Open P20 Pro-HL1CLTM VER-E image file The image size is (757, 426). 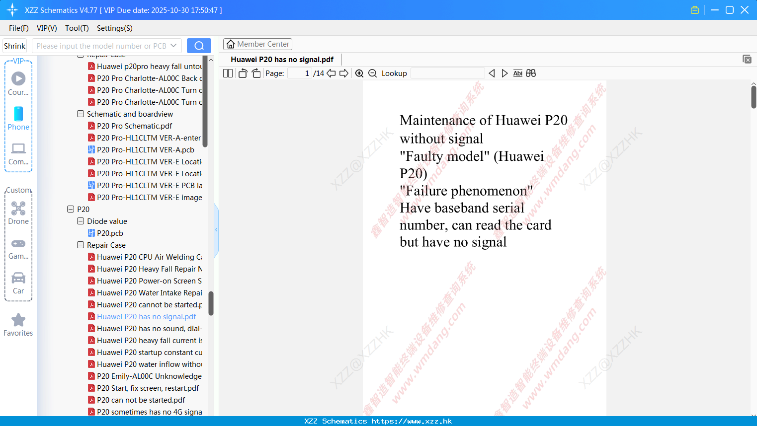click(145, 198)
